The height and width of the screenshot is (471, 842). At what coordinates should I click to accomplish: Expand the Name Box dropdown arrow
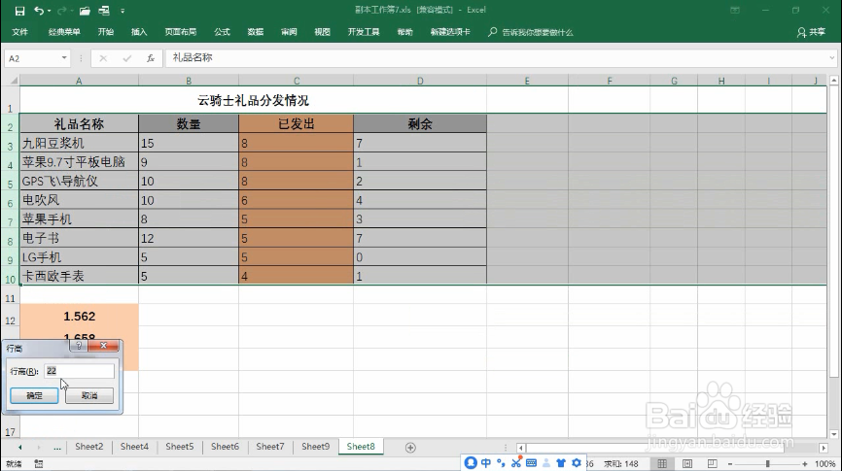click(64, 58)
